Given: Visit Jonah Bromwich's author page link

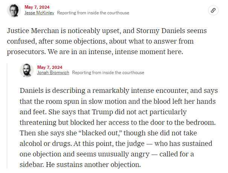Looking at the screenshot, I should coord(53,73).
